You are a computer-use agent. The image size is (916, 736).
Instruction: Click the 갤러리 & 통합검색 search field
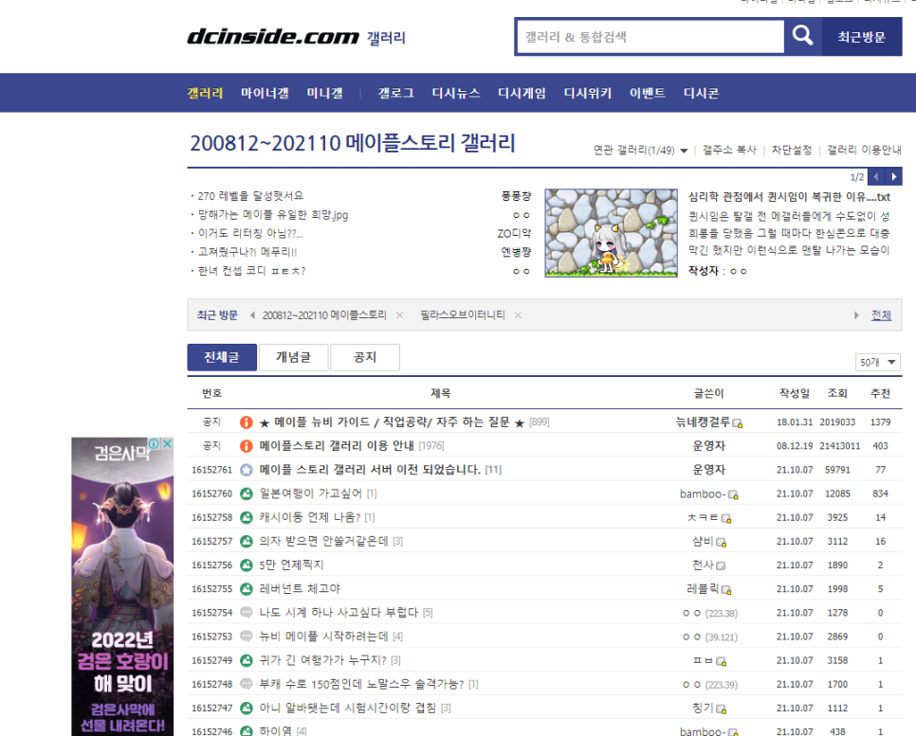650,37
